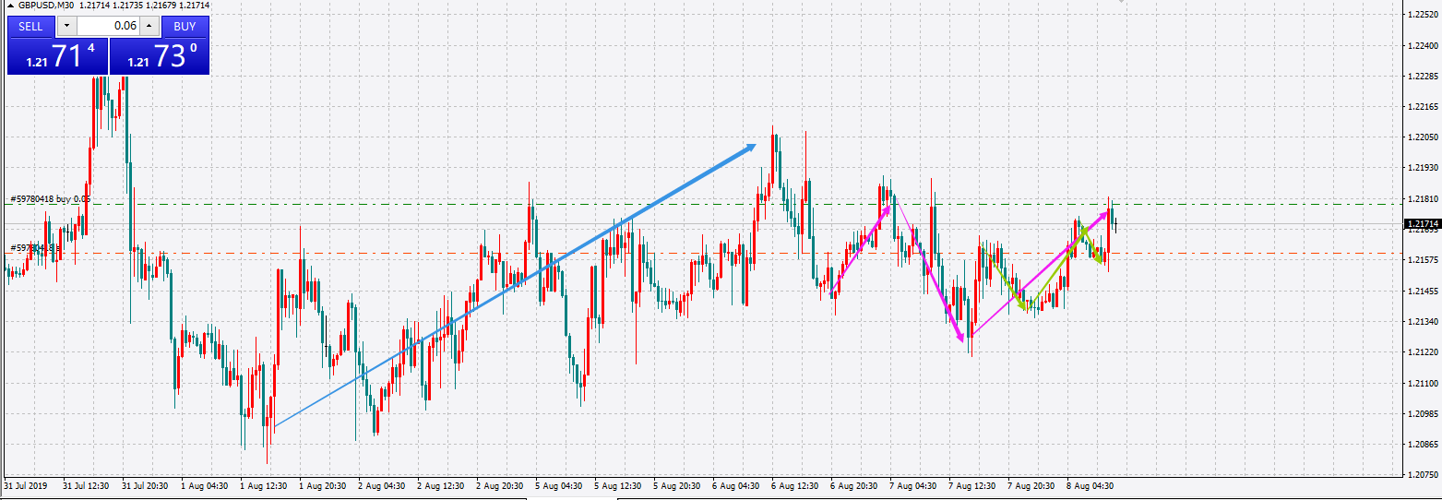Click the 31 Jul 12:30 time label
Screen dimensions: 1442x500
coord(86,485)
